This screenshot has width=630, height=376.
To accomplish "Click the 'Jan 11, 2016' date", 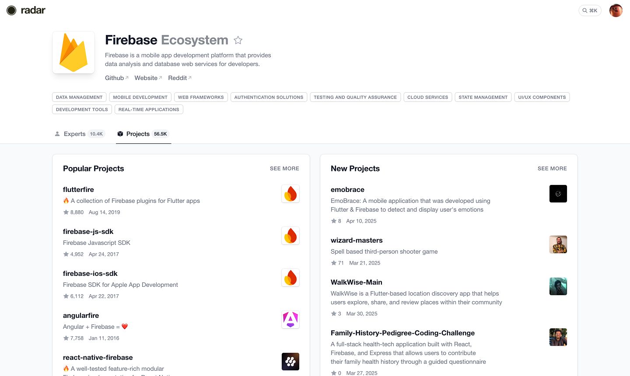I will (104, 338).
